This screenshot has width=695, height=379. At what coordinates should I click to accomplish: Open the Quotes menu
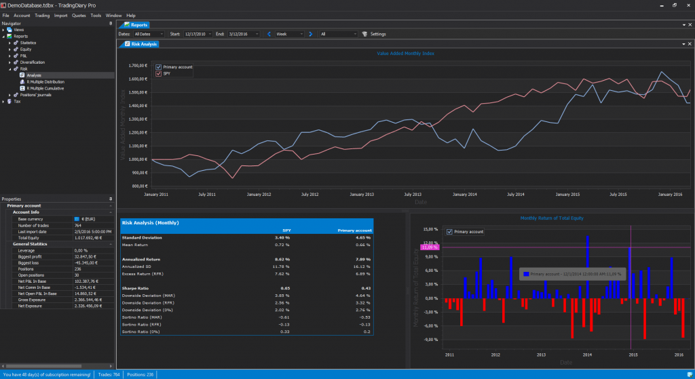79,16
